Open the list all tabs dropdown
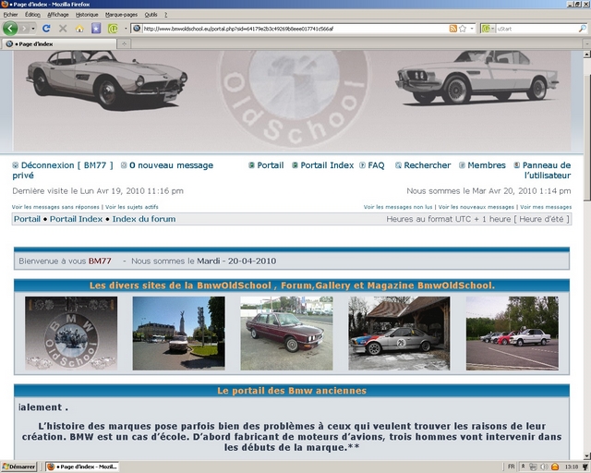 tap(587, 44)
